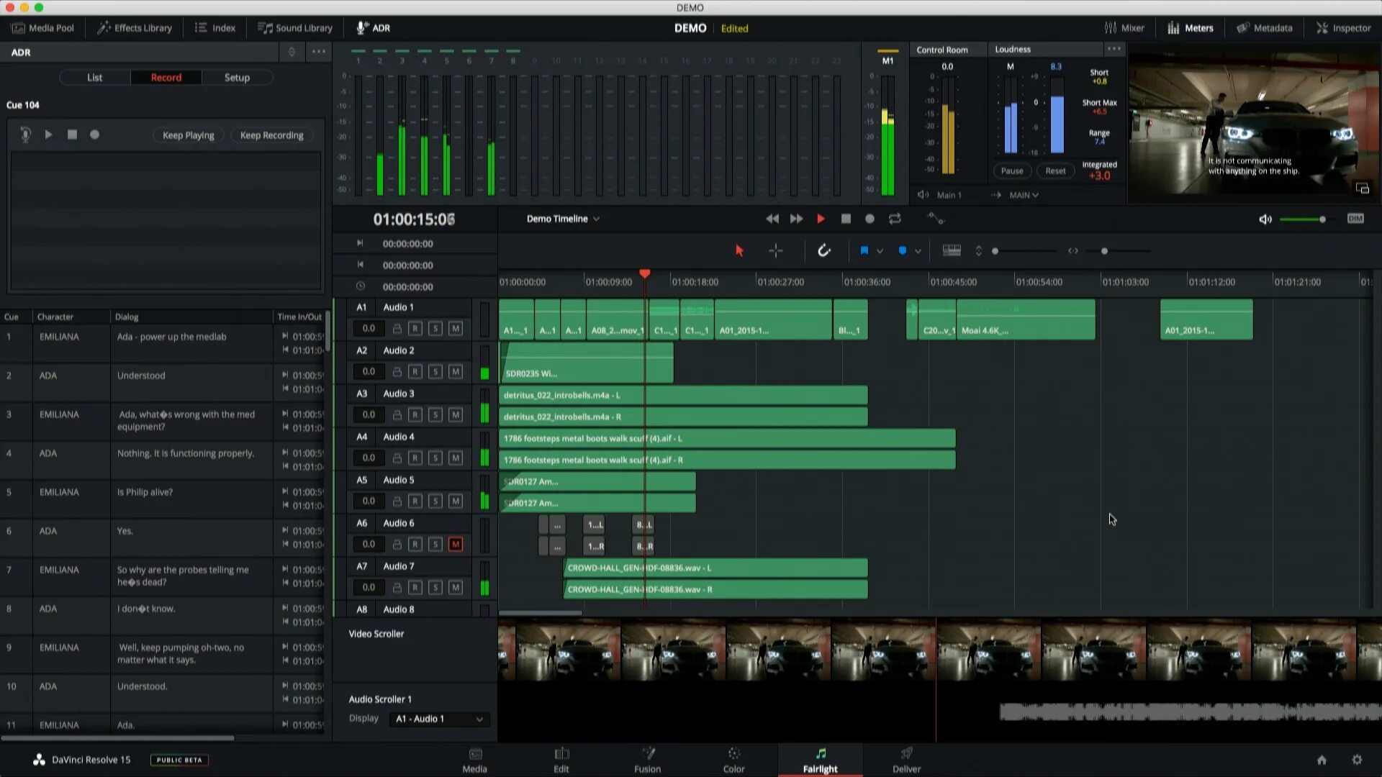Switch to the Setup tab
Image resolution: width=1382 pixels, height=777 pixels.
[237, 78]
